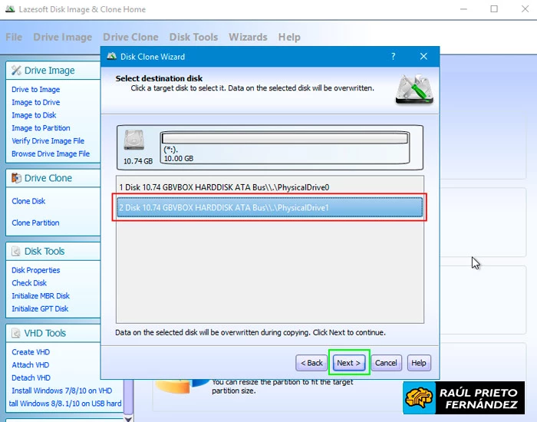
Task: Open the Initialize GPT Disk link
Action: (40, 308)
